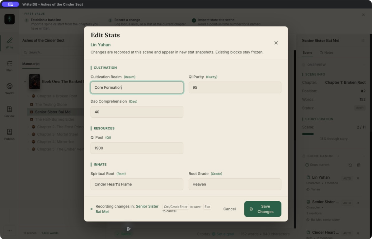This screenshot has height=239, width=372.
Task: Close the Edit Stats dialog with X
Action: tap(276, 43)
